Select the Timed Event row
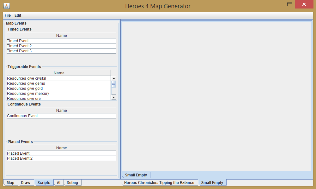Screen dimensions: 316x189 tap(62, 41)
